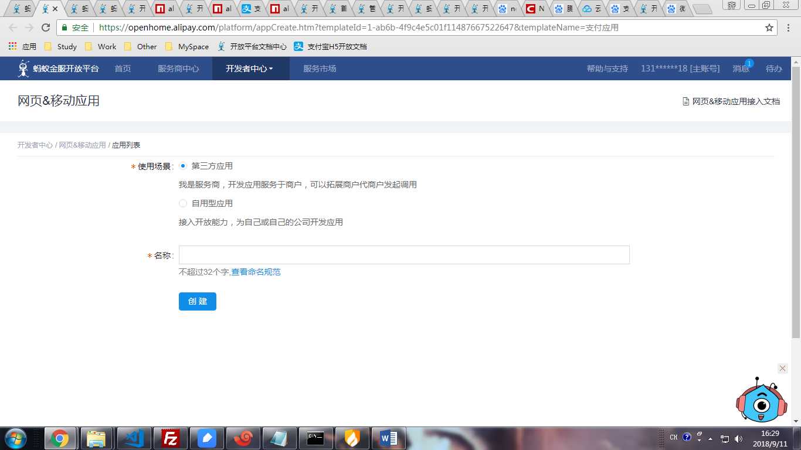Go to 首页 in the top navigation
The image size is (801, 450).
123,69
